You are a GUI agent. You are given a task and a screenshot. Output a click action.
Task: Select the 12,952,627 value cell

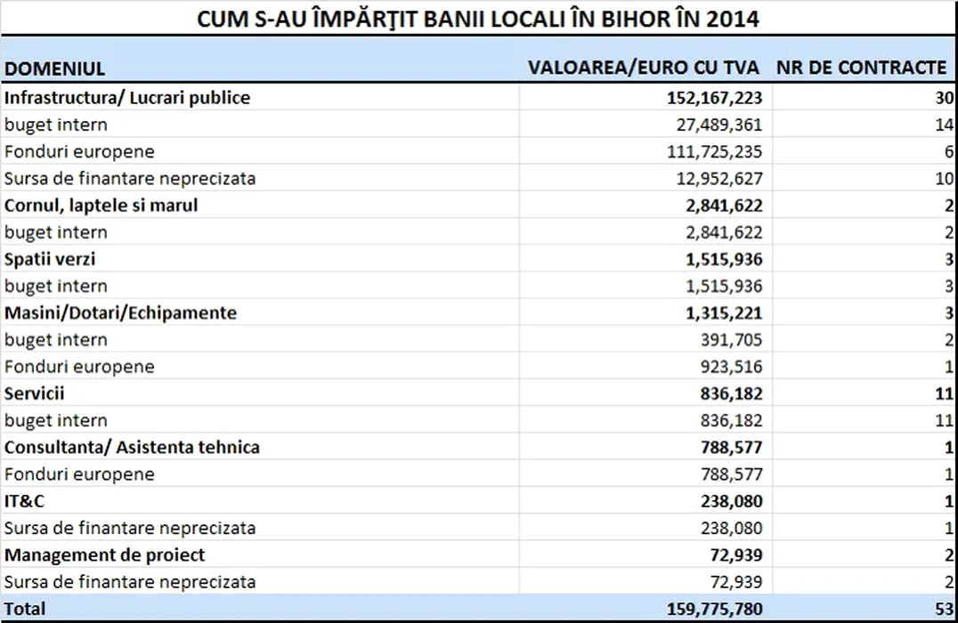click(713, 179)
